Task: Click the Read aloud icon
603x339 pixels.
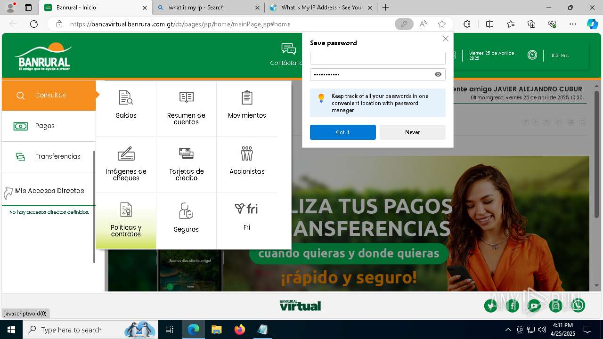Action: [x=423, y=24]
